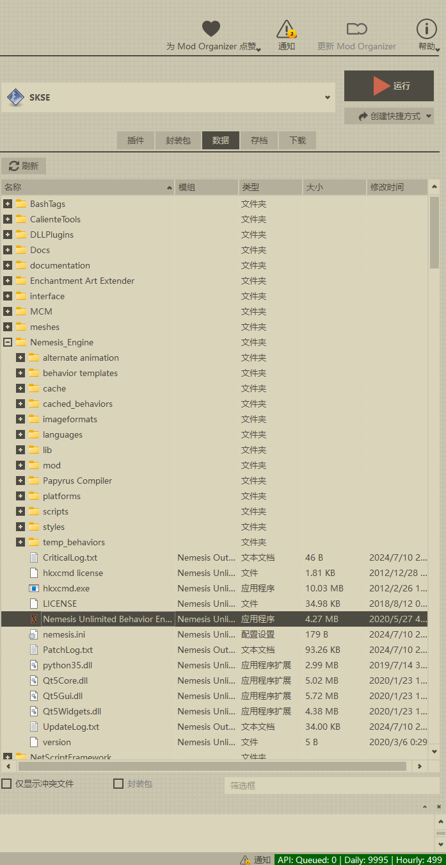Expand the cached_behaviors folder
Image resolution: width=446 pixels, height=865 pixels.
(20, 404)
